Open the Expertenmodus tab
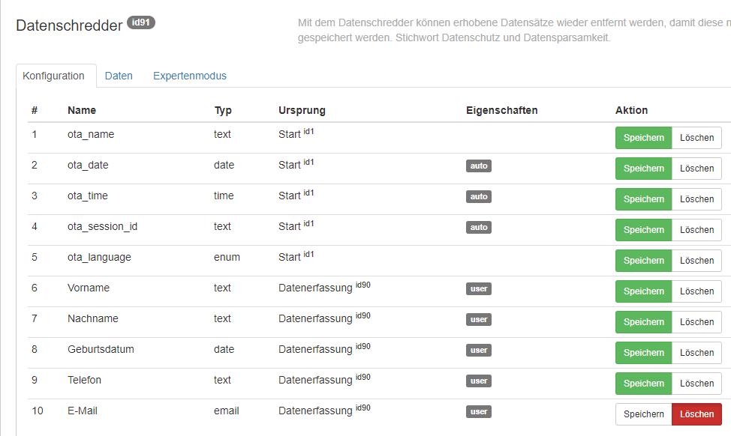The image size is (731, 436). coord(190,76)
